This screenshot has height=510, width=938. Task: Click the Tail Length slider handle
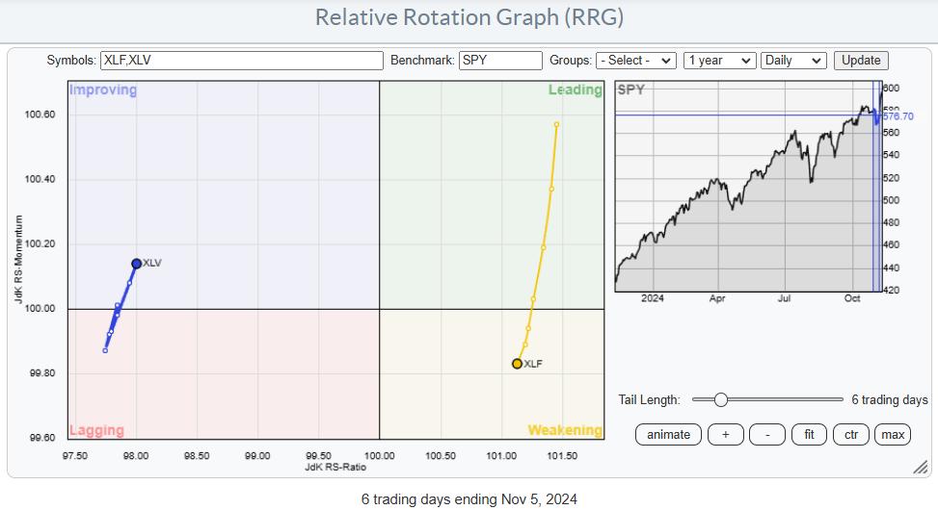point(721,399)
